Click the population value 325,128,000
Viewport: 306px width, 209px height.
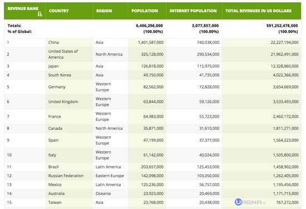(152, 54)
